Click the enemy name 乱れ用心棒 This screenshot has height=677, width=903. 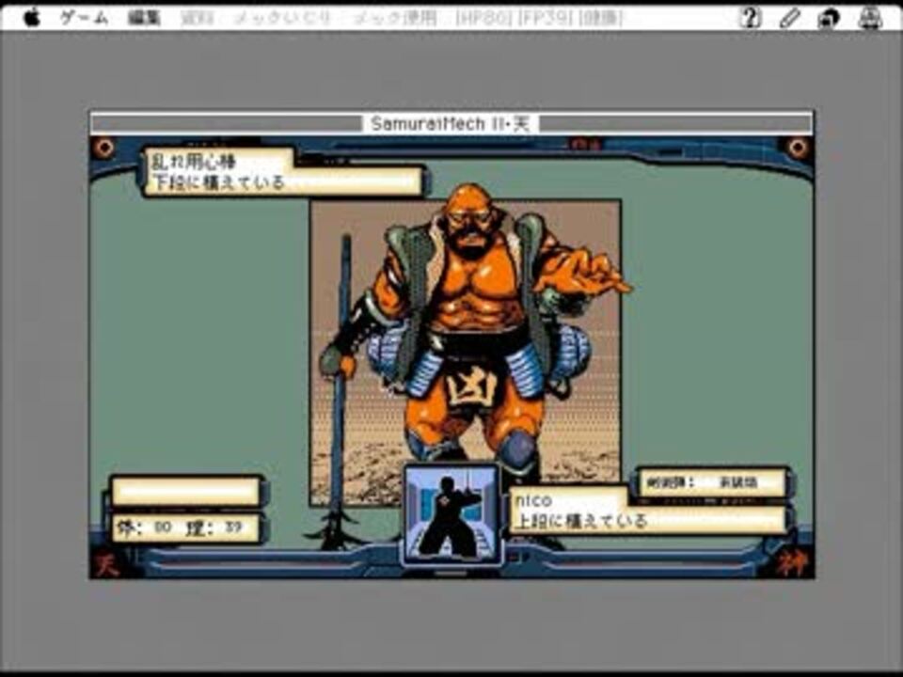[193, 161]
